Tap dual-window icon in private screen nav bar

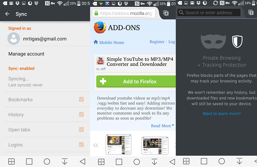[186, 161]
